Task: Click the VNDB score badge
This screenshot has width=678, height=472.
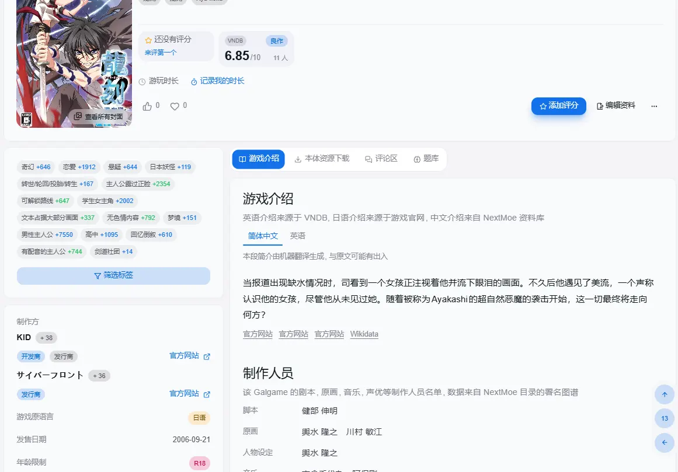Action: (x=235, y=41)
